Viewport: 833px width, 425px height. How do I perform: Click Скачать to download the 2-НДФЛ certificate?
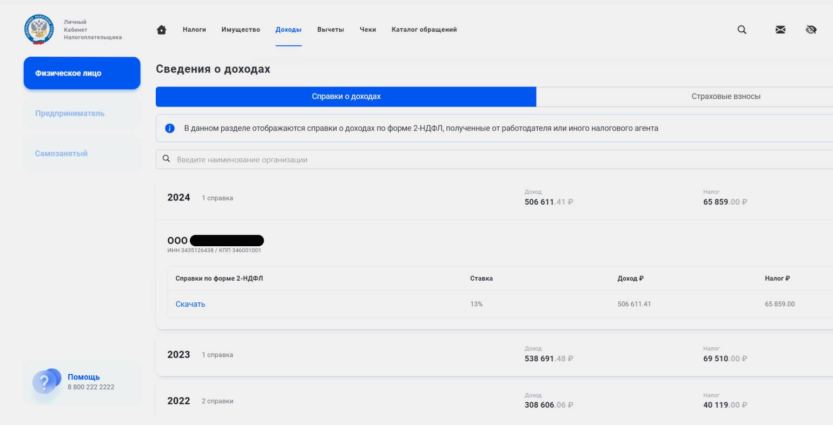click(190, 304)
